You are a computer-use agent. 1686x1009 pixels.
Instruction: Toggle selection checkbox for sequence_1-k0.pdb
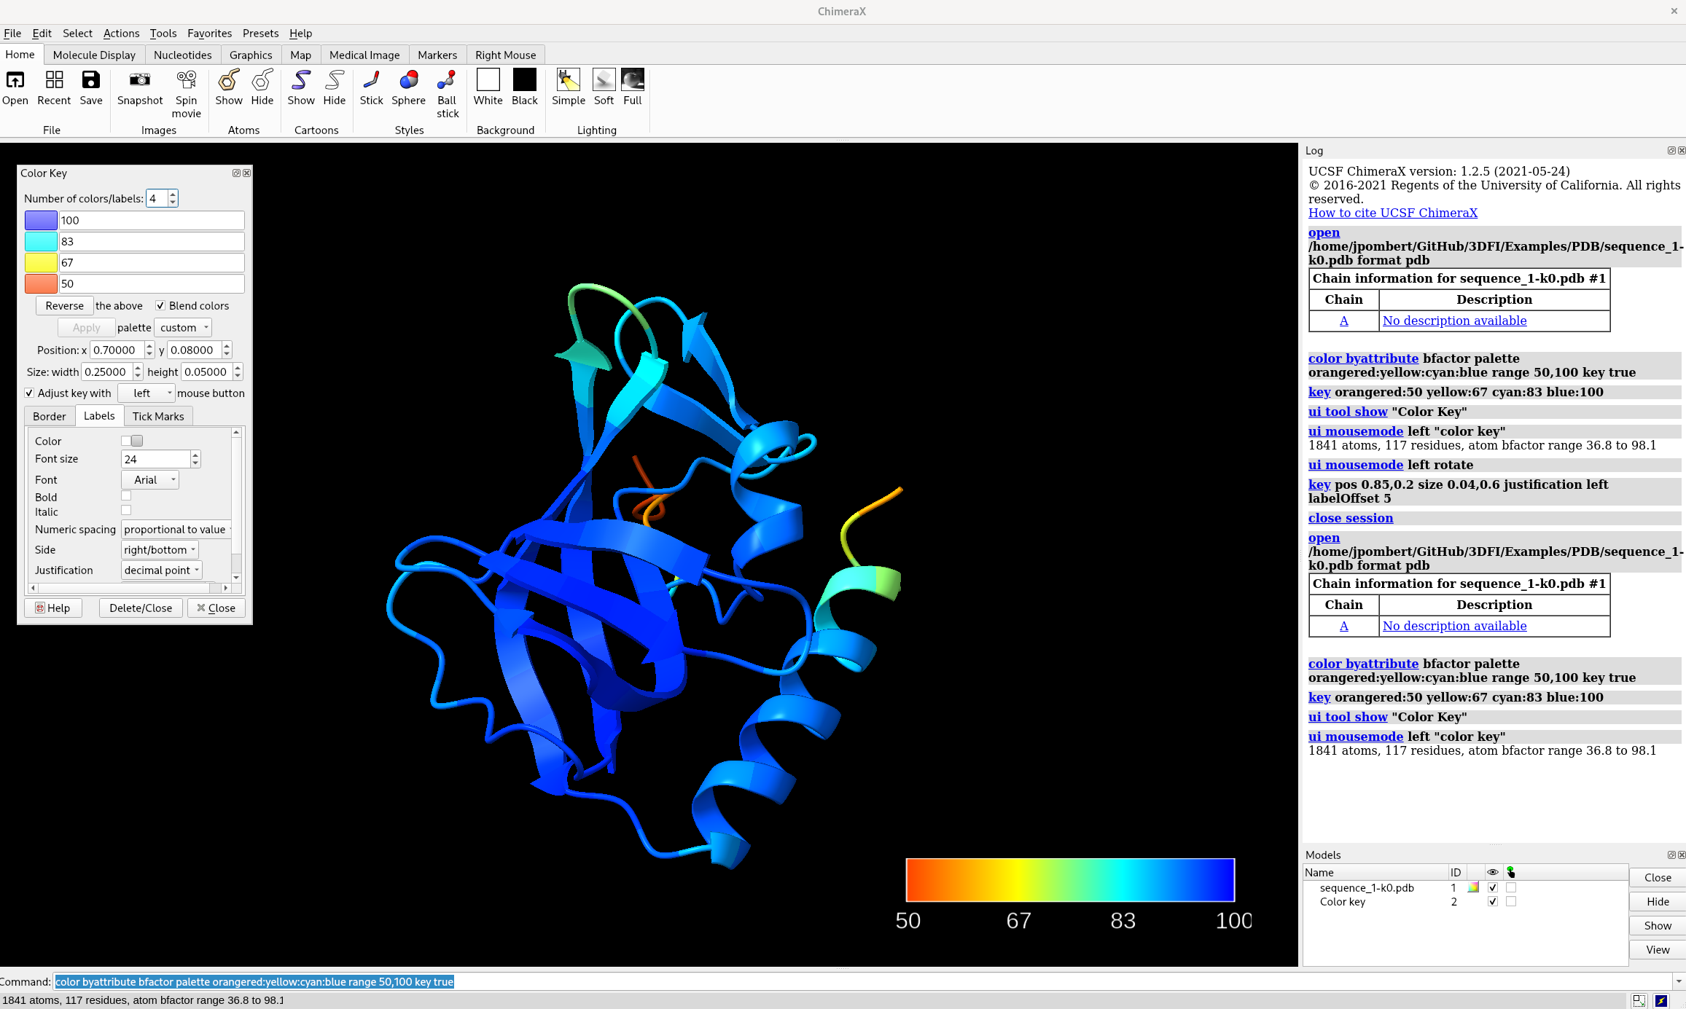coord(1511,887)
